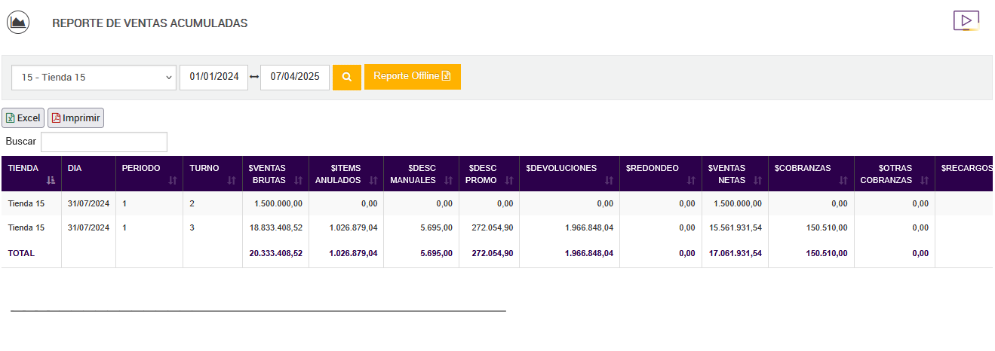Sort by $VENTAS BRUTAS sort icon
The image size is (995, 351).
click(298, 180)
